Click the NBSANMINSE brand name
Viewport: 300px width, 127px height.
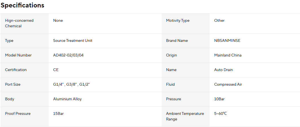[x=227, y=40]
